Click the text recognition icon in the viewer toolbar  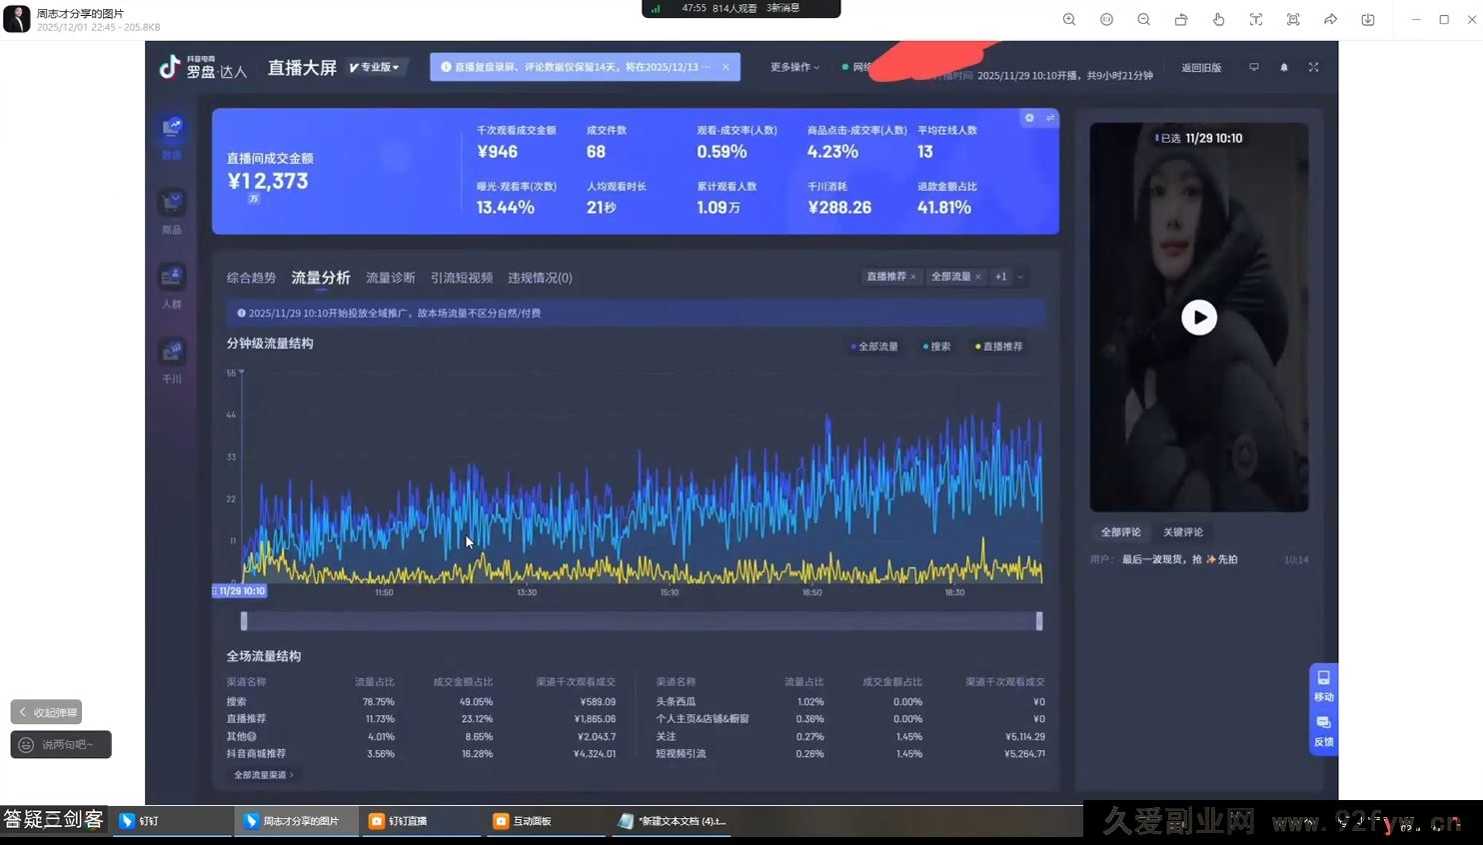point(1256,20)
